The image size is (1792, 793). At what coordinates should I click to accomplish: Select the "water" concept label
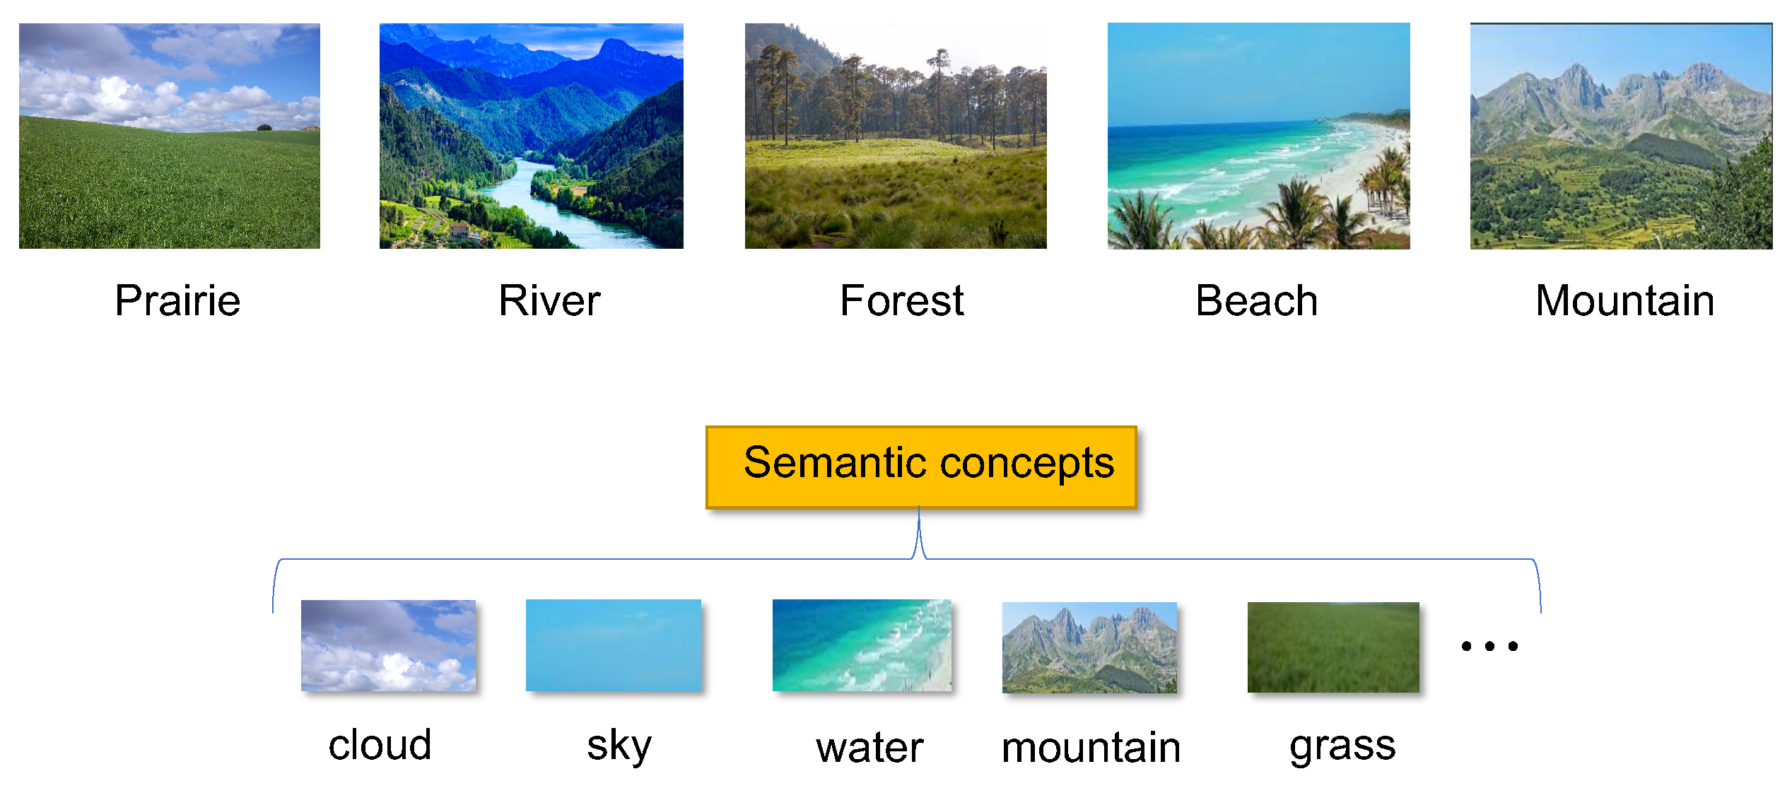click(869, 748)
